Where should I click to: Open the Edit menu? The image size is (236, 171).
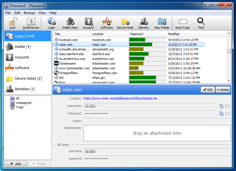point(17,13)
